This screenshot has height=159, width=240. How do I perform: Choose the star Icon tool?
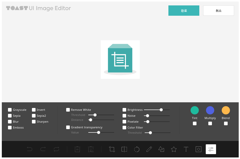[174, 149]
